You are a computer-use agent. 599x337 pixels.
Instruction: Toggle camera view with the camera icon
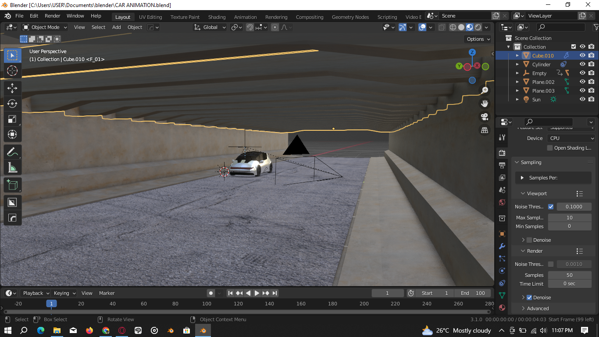[x=485, y=117]
